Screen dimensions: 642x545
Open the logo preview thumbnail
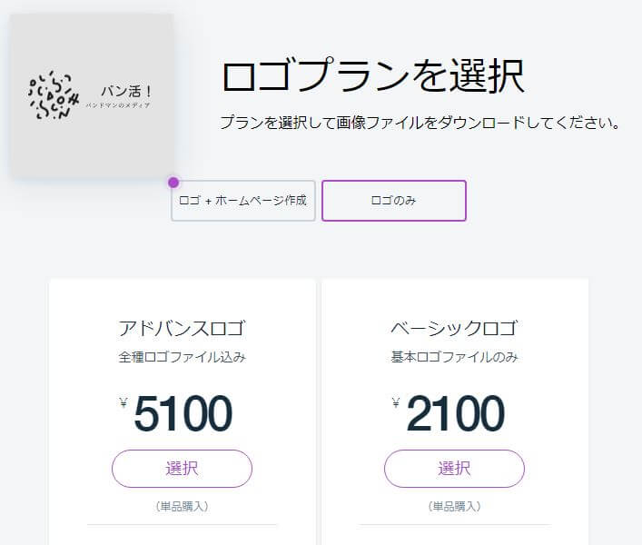(x=92, y=95)
